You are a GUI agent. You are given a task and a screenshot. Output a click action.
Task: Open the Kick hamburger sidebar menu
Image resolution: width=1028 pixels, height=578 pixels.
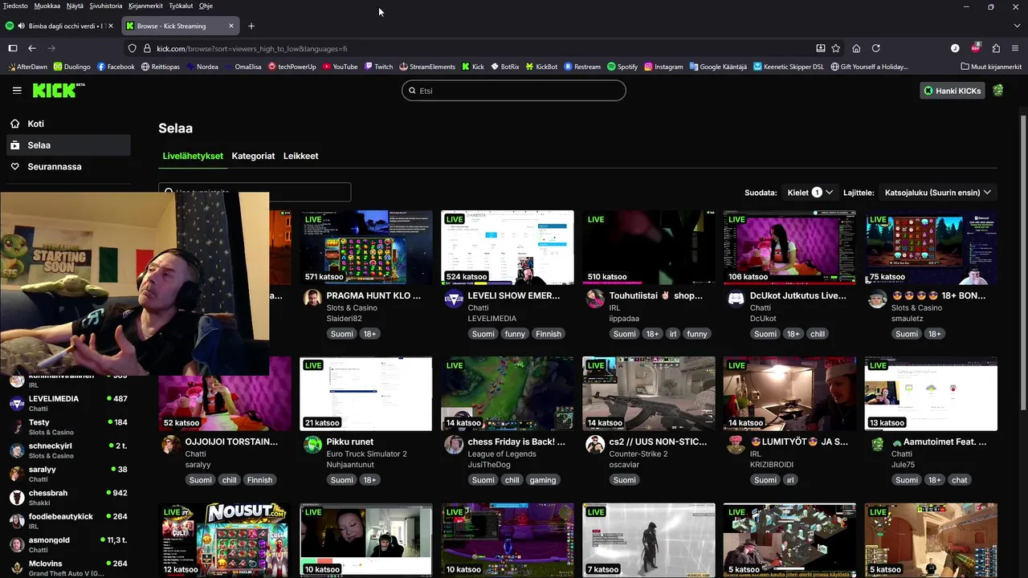[x=17, y=91]
